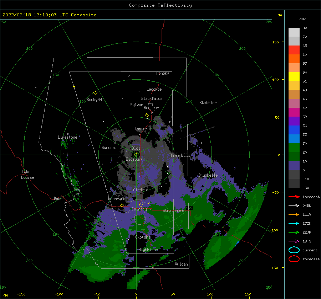This screenshot has width=321, height=299.
Task: Click the cyan 27ZW arrow legend icon
Action: (294, 224)
